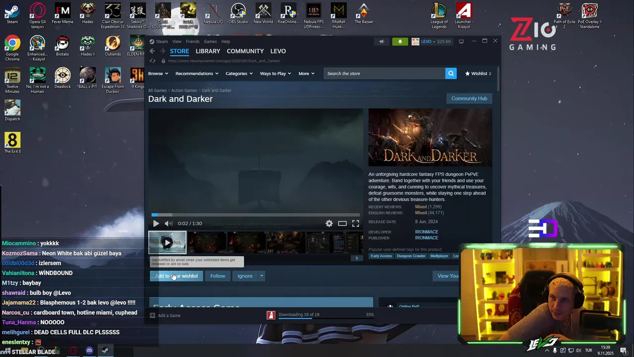Click IRONMACE developer link
Image resolution: width=634 pixels, height=357 pixels.
[426, 232]
